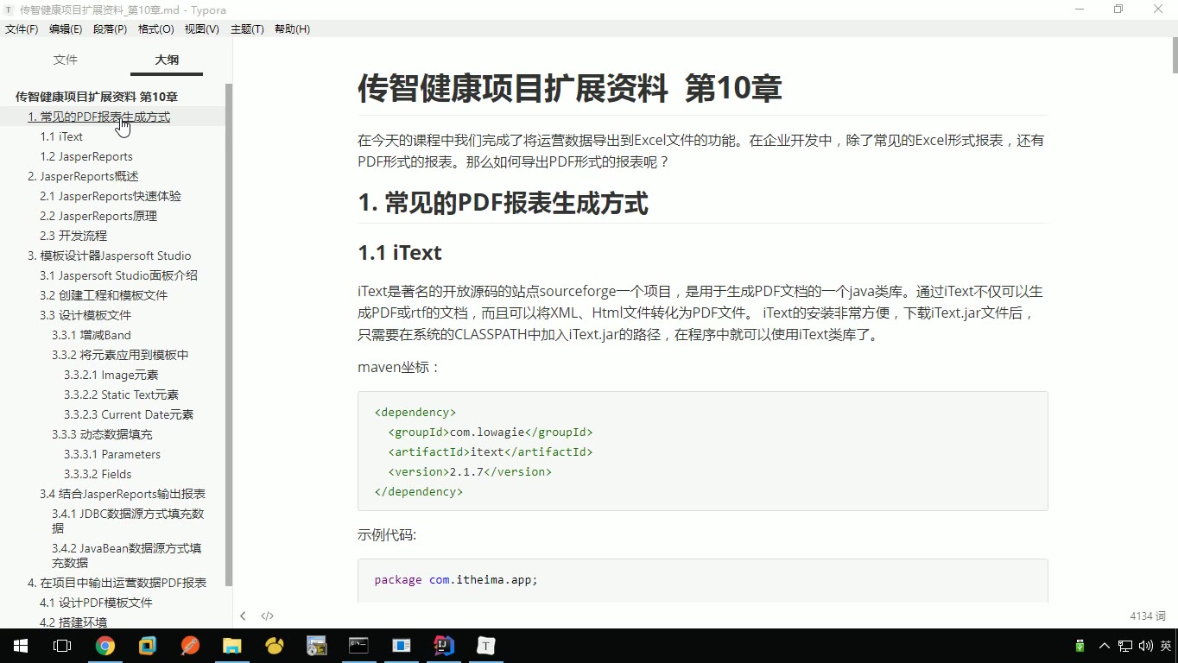The height and width of the screenshot is (663, 1178).
Task: Open the 4134 词 word count indicator
Action: tap(1148, 616)
